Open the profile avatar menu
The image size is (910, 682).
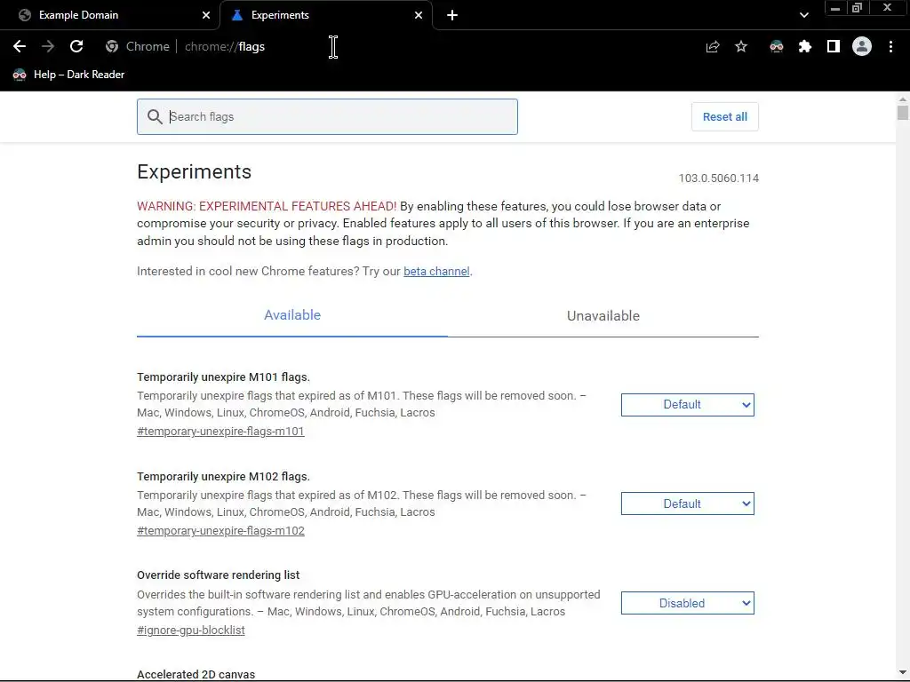click(862, 47)
